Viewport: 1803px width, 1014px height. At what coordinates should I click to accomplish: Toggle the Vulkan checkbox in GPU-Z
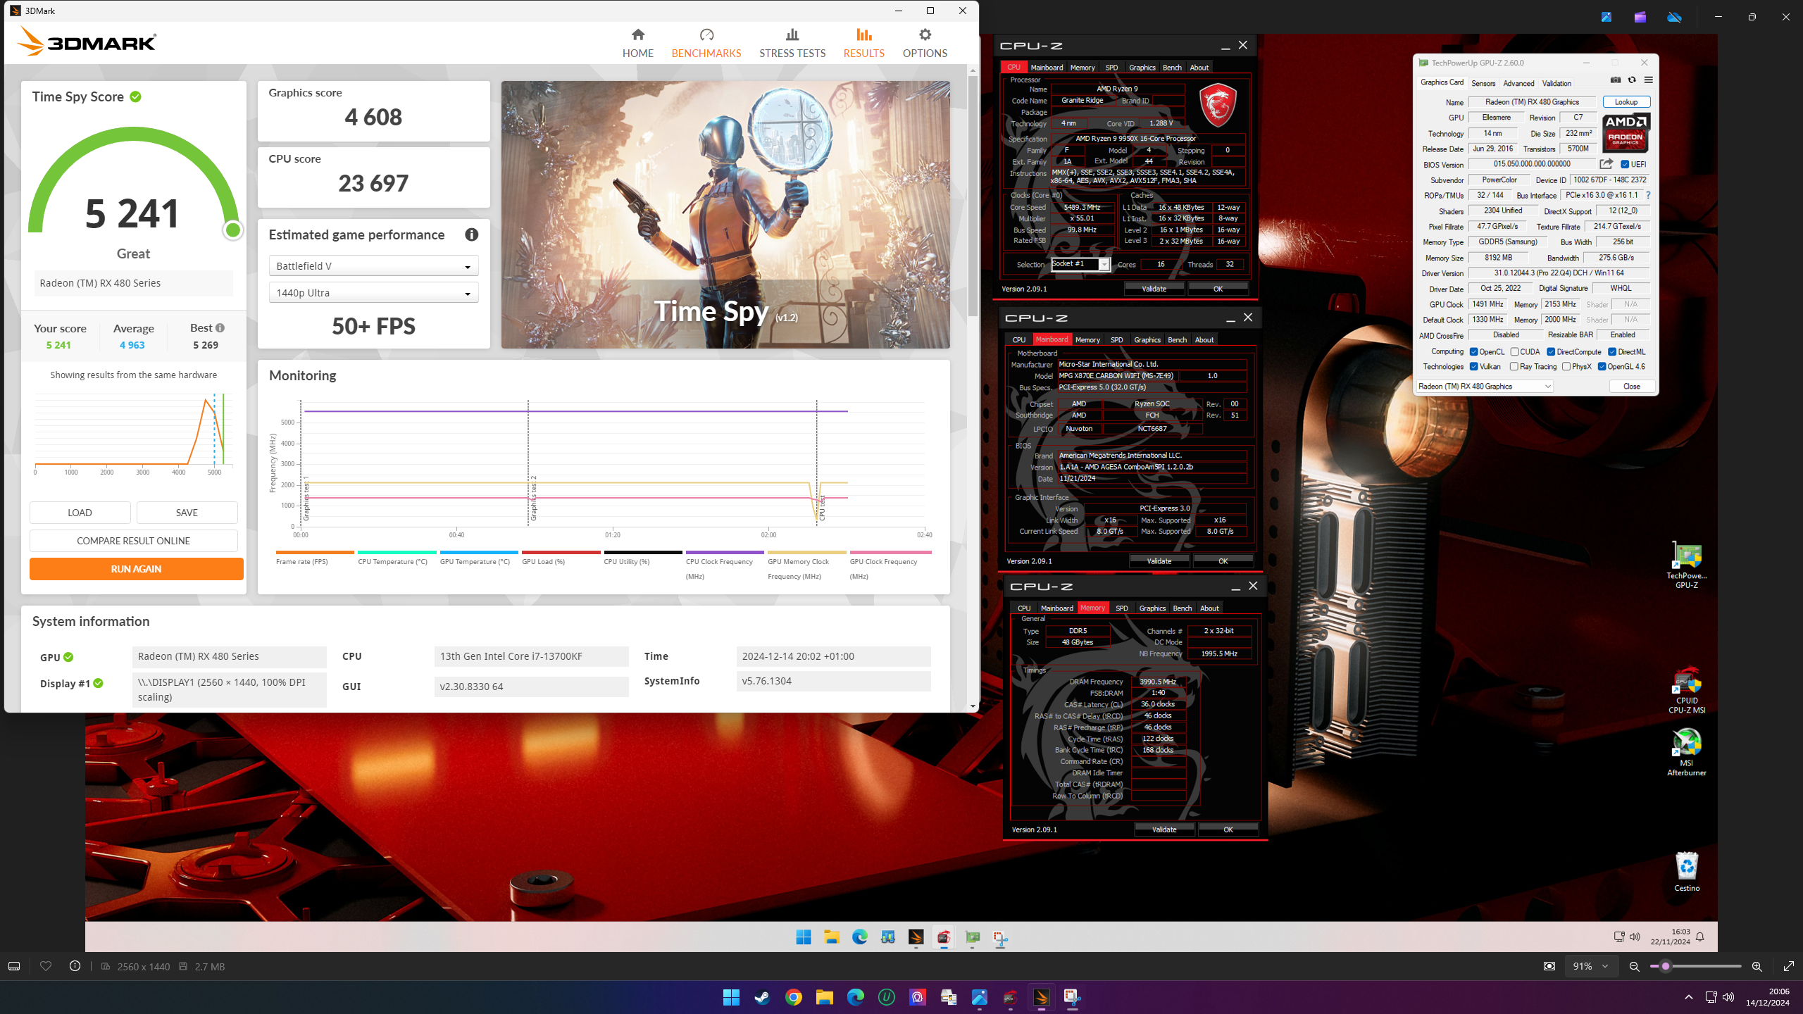(x=1473, y=366)
